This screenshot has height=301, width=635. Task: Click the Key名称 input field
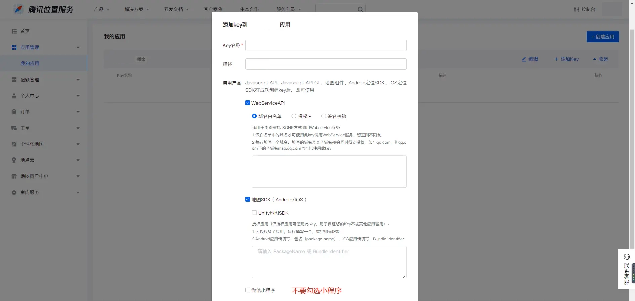click(326, 45)
